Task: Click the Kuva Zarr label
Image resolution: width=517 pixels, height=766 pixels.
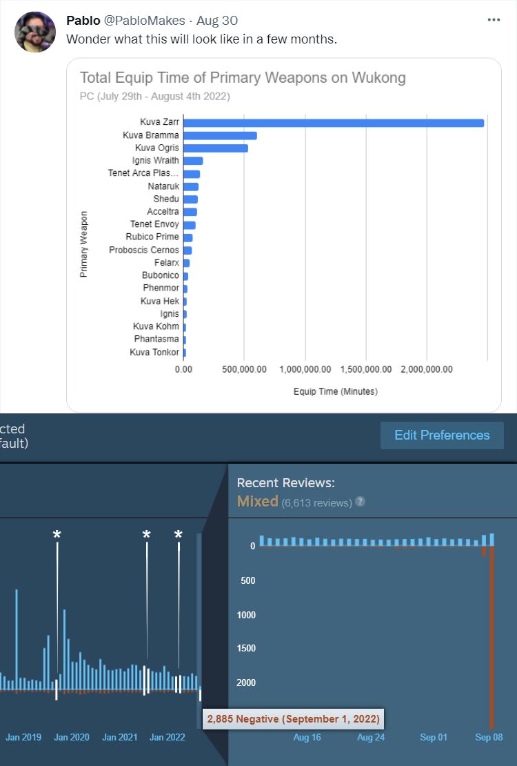Action: point(159,122)
